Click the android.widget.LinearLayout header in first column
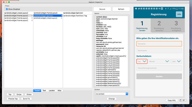Screen dimensions: 192x107 click(16, 13)
